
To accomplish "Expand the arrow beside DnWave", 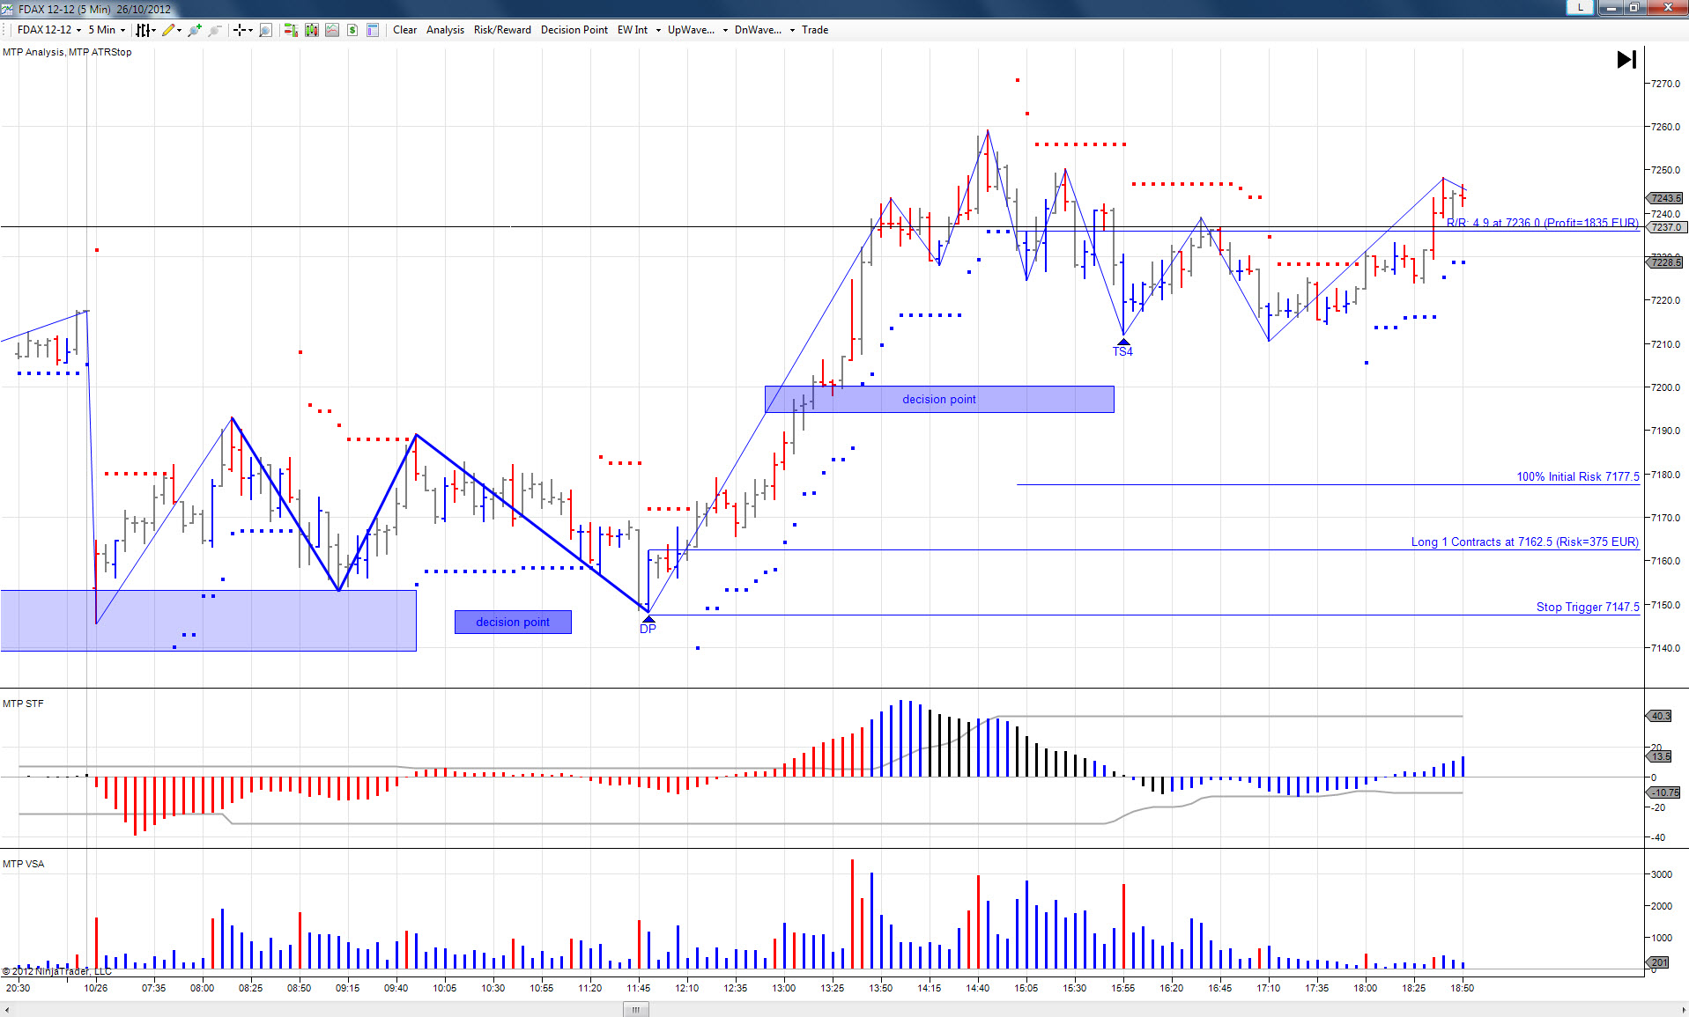I will pos(792,30).
